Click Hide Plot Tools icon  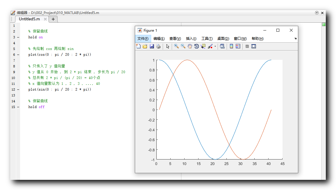tap(247, 46)
